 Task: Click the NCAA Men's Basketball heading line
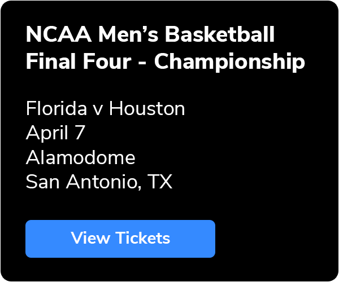(x=150, y=35)
